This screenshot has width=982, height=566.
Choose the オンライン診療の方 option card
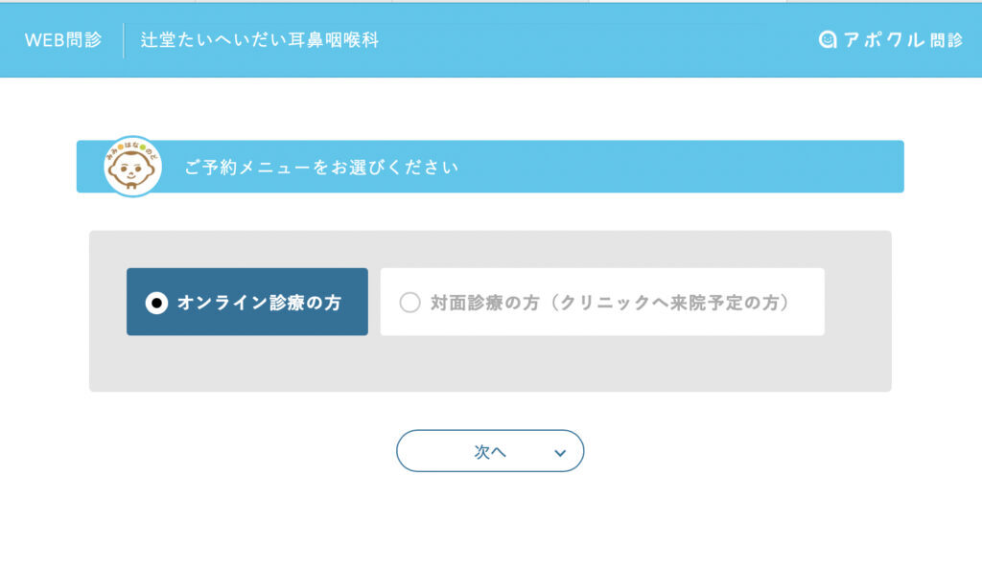(x=246, y=302)
